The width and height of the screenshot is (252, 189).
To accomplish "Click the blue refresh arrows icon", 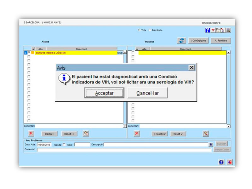I will click(x=181, y=41).
